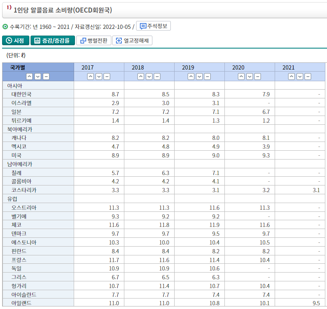Select the 헝가리 row label
Viewport: 327px width, 309px height.
pyautogui.click(x=19, y=286)
